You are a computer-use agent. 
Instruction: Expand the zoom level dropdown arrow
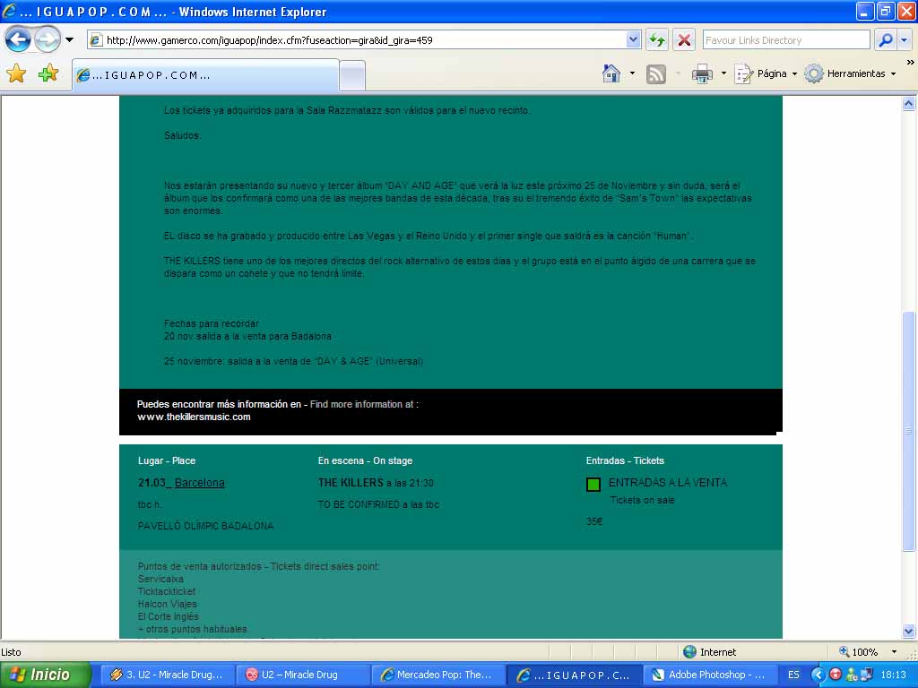point(894,652)
